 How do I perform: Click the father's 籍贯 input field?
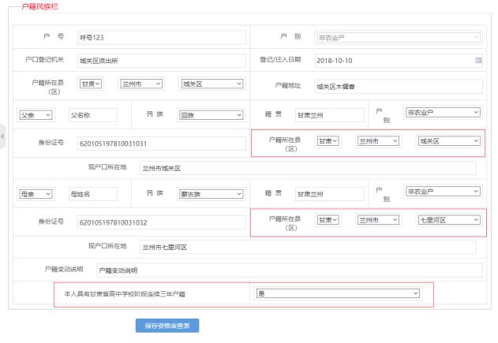coord(330,115)
